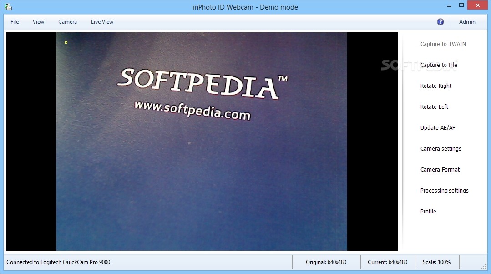The height and width of the screenshot is (274, 491).
Task: Click the 'Scale: 100%' status entry
Action: 436,262
